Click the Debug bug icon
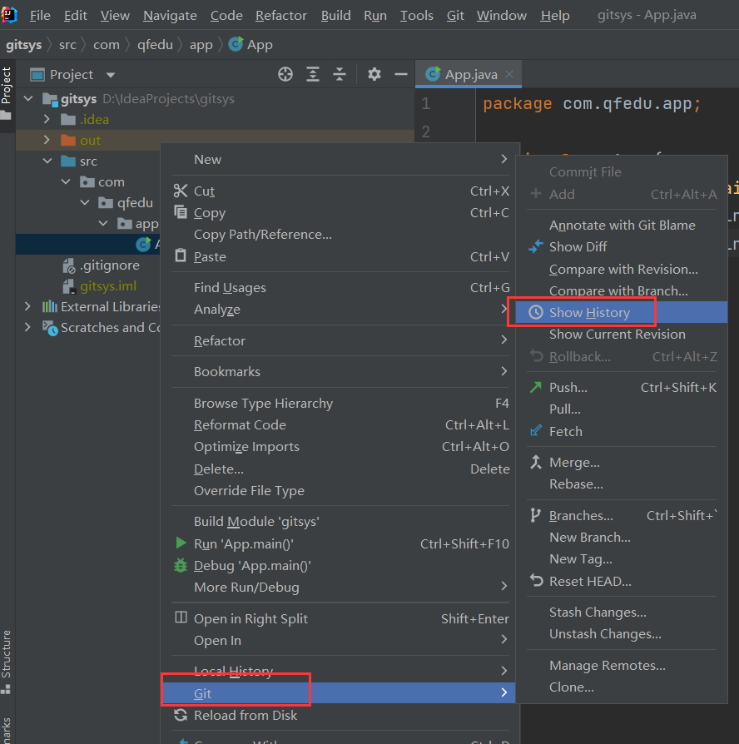Screen dimensions: 739x744 tap(181, 565)
